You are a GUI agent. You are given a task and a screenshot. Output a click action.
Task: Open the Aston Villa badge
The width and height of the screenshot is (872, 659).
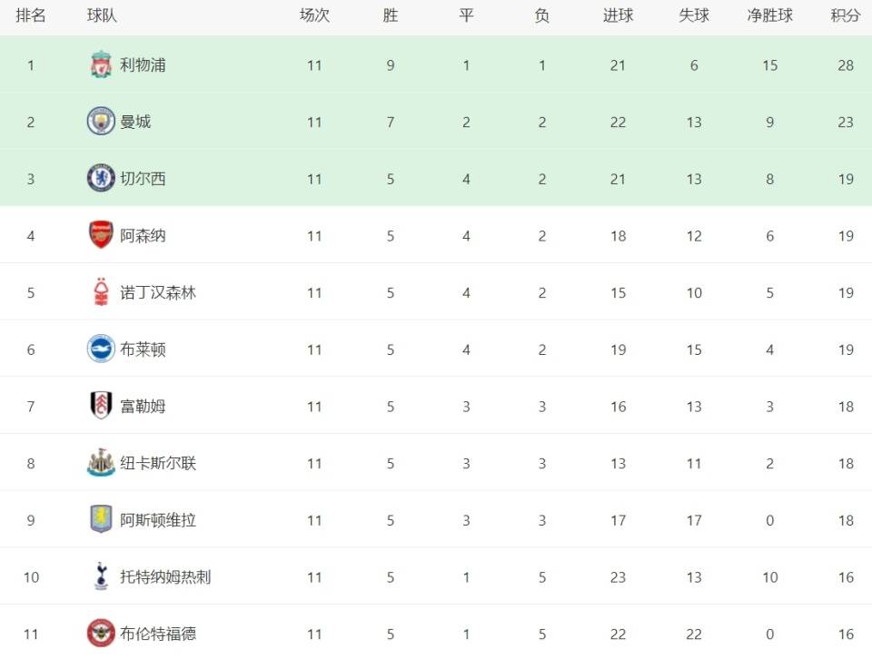[x=101, y=519]
